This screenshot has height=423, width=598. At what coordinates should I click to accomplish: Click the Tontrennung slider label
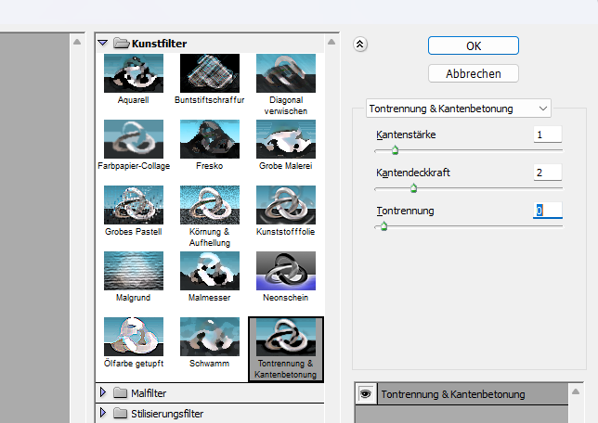[405, 211]
